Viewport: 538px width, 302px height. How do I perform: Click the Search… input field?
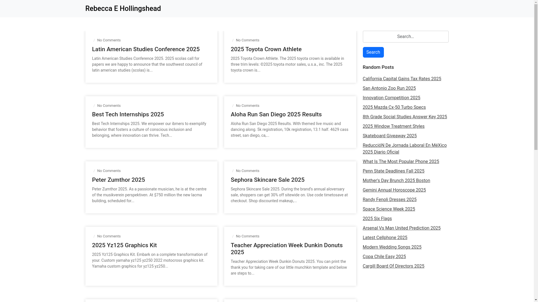(x=405, y=37)
